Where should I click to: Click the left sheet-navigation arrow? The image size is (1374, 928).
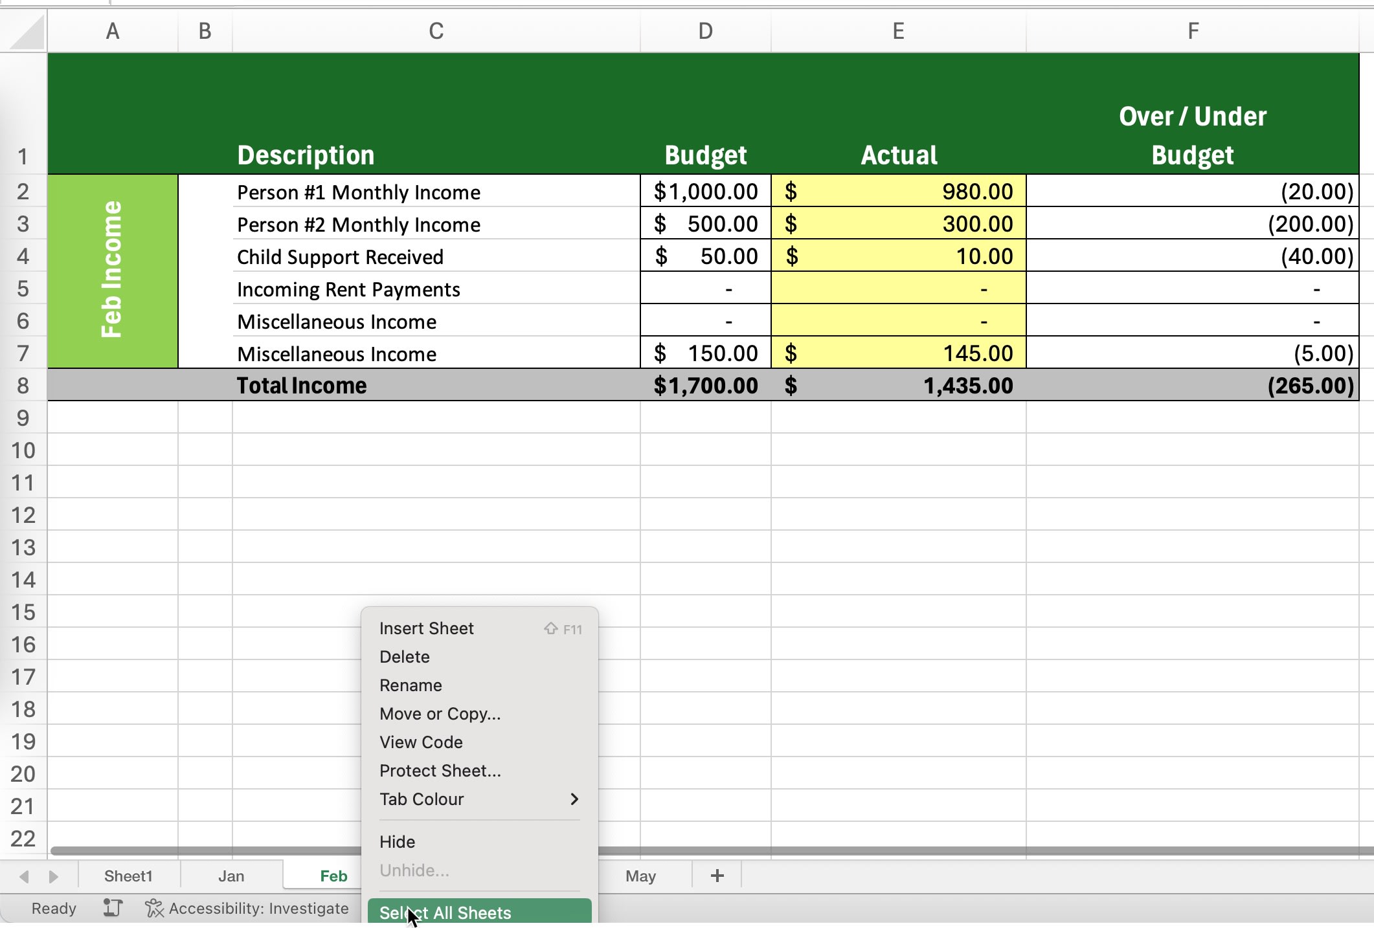pos(23,876)
